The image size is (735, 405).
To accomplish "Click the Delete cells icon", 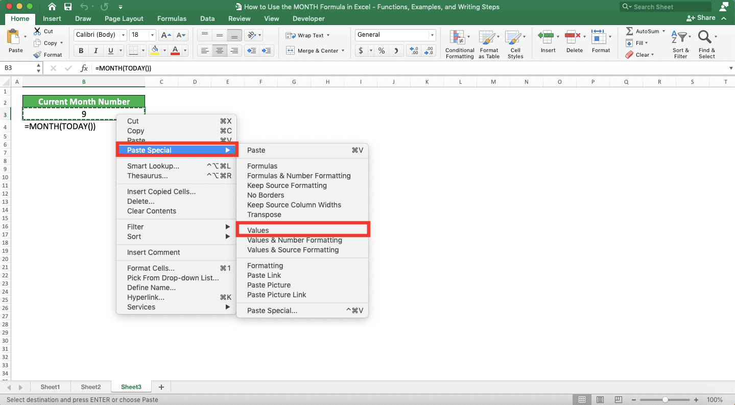I will 573,37.
